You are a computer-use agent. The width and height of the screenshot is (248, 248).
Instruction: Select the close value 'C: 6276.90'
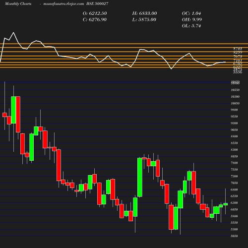coord(95,20)
